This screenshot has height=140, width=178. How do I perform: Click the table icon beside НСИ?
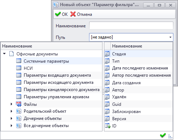tap(19, 68)
